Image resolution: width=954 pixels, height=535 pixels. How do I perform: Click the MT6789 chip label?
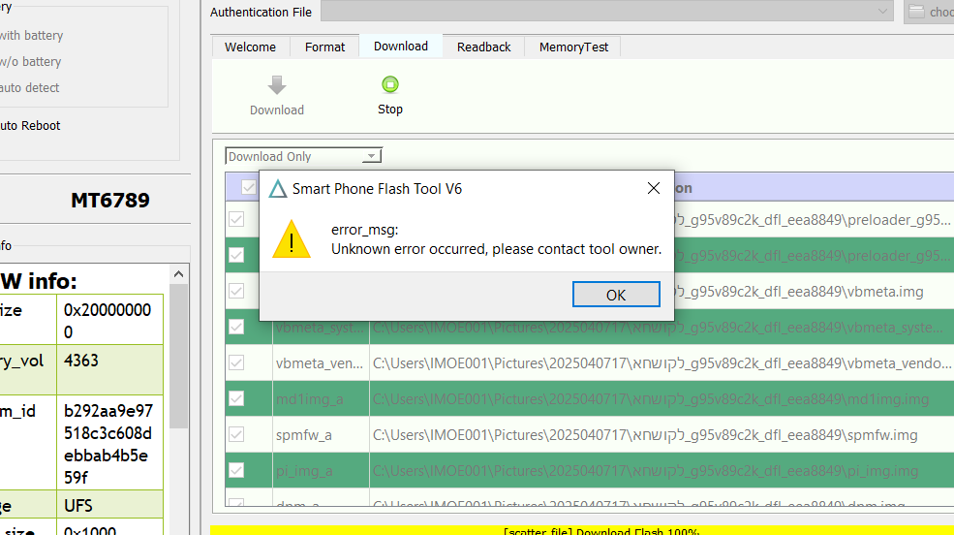110,200
